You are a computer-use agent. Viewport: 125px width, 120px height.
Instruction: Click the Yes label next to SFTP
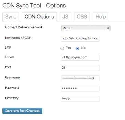[69, 48]
